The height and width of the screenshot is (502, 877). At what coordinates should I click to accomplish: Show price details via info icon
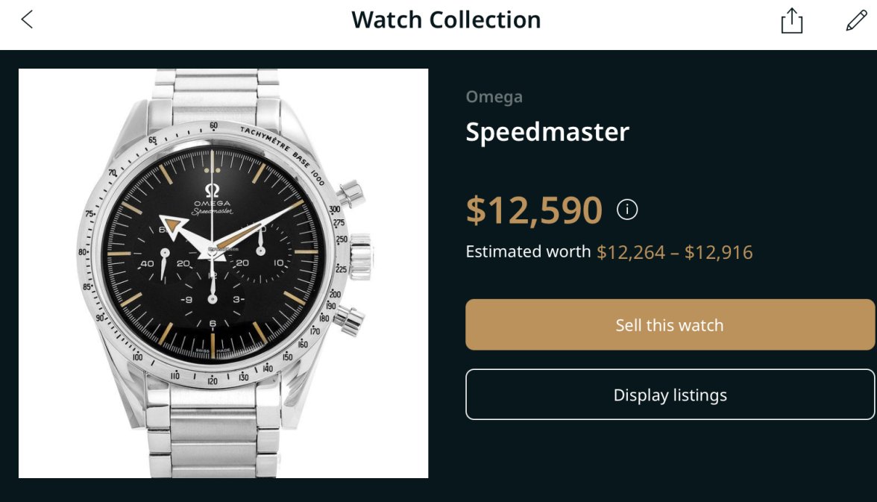pos(627,210)
